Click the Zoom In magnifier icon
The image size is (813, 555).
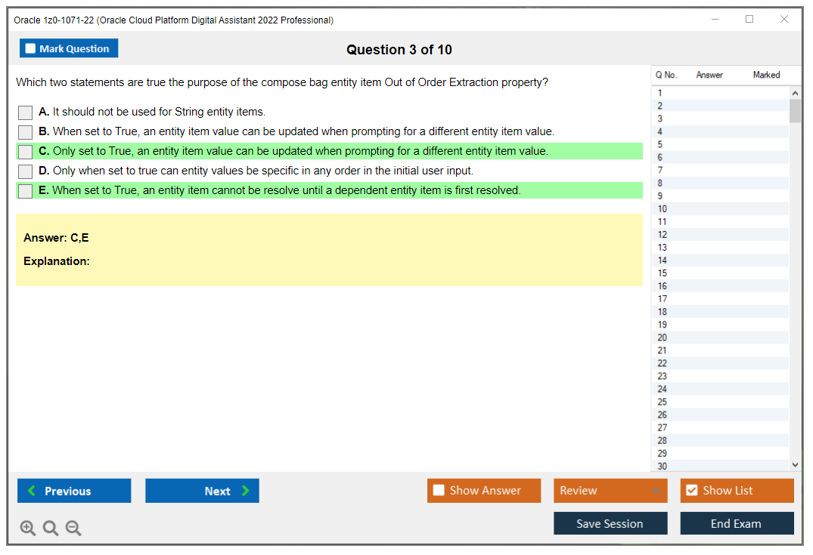click(x=27, y=528)
